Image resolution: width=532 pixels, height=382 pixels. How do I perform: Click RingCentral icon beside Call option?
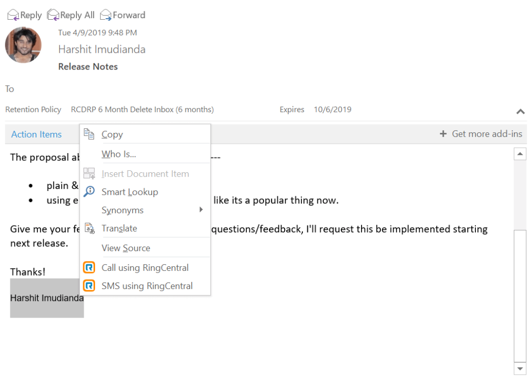[89, 268]
